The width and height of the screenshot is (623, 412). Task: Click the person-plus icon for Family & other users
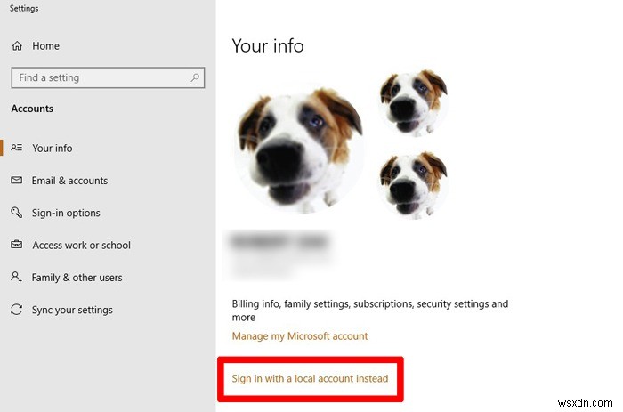[x=16, y=278]
